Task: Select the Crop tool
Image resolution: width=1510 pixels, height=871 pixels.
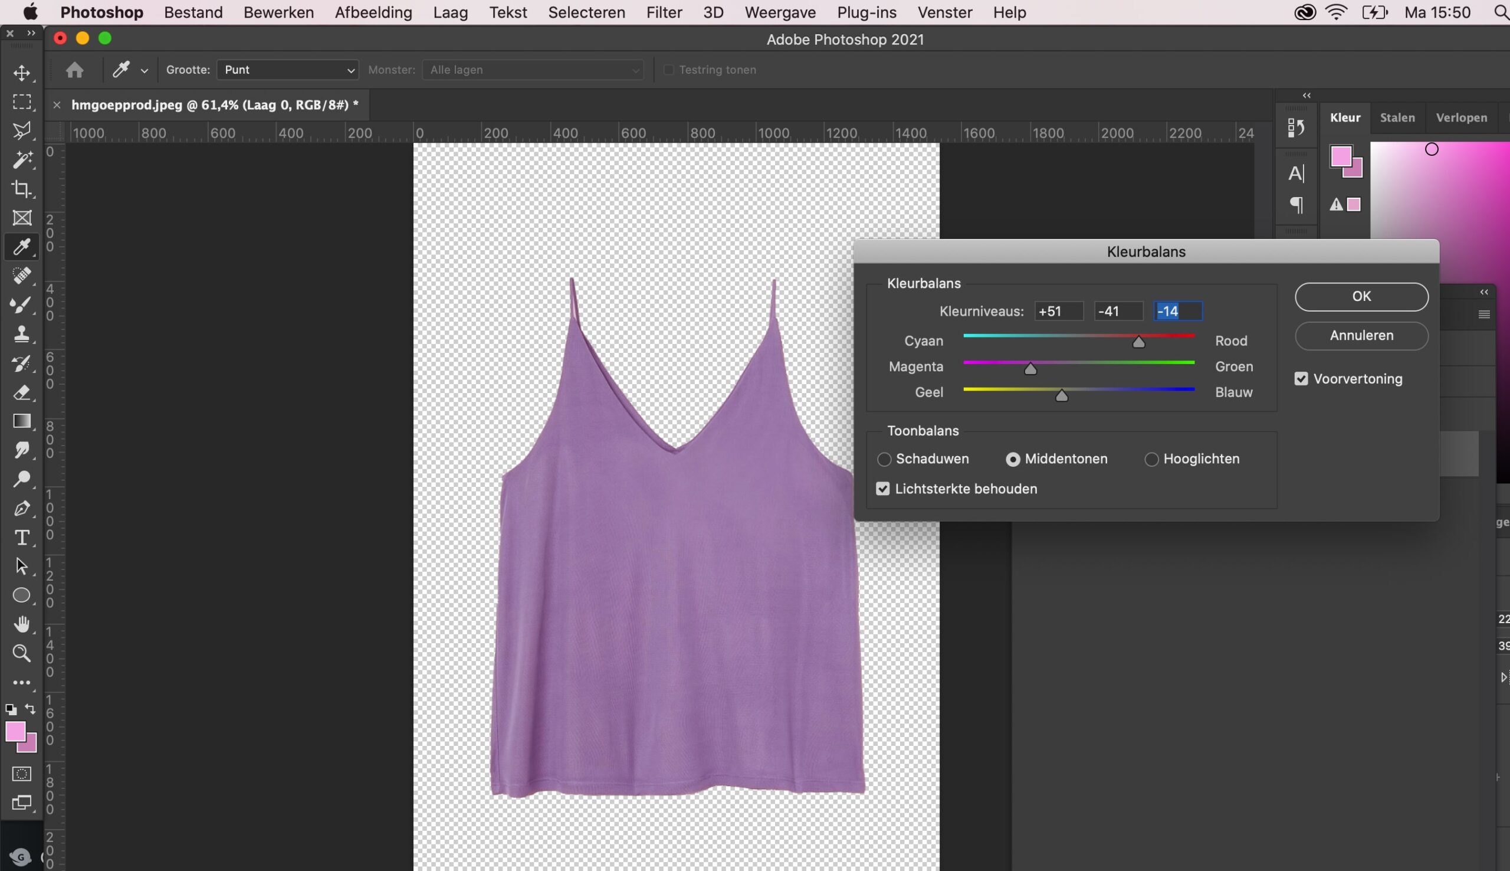Action: [x=22, y=189]
